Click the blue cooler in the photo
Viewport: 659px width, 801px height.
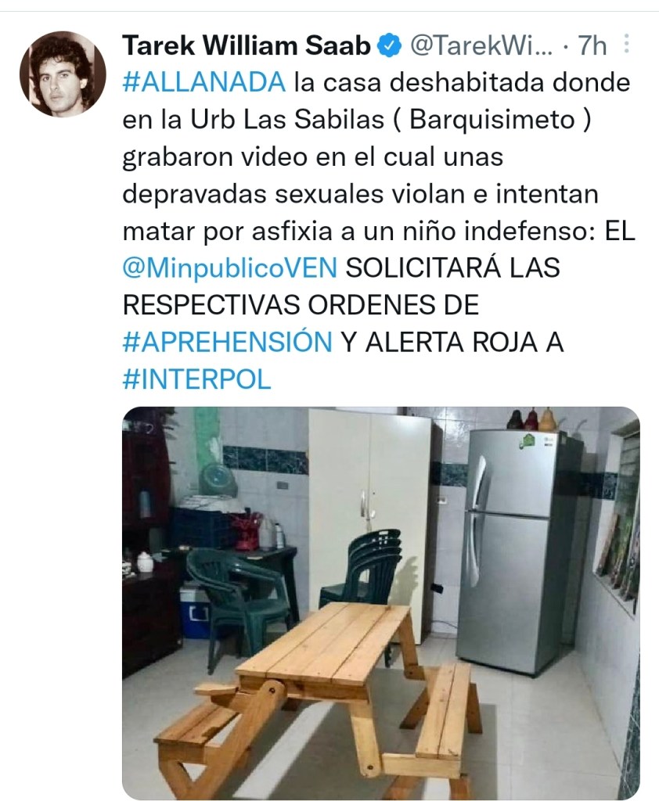[194, 612]
